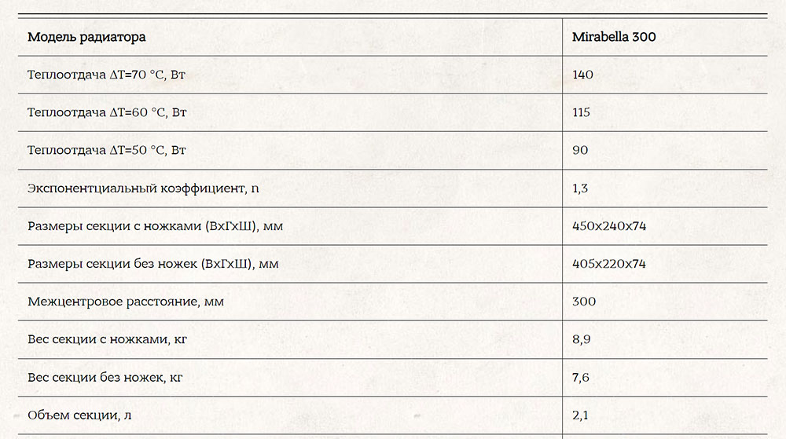
Task: Click 'Размеры секции с ножками' label
Action: click(156, 226)
